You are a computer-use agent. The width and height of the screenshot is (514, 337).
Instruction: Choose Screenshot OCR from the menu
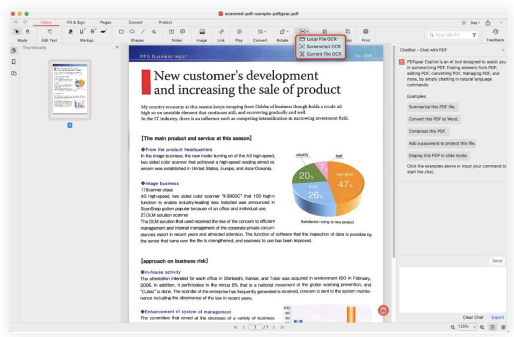pyautogui.click(x=323, y=46)
